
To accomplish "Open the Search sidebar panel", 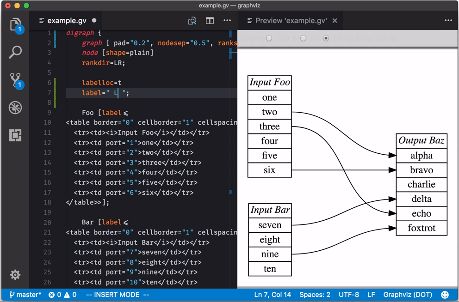I will tap(15, 52).
